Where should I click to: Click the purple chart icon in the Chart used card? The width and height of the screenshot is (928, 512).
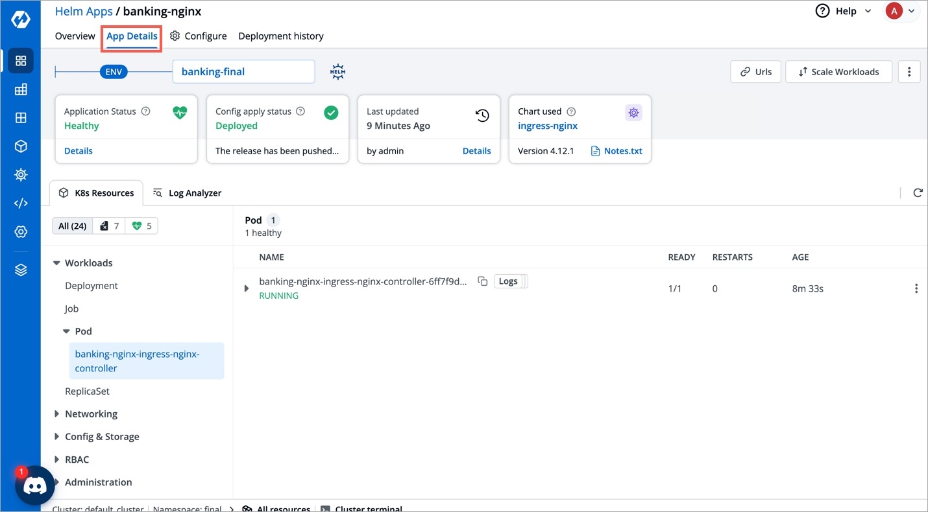tap(633, 113)
